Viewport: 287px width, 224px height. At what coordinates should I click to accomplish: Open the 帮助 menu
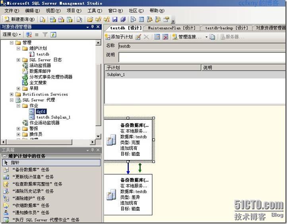(x=157, y=11)
